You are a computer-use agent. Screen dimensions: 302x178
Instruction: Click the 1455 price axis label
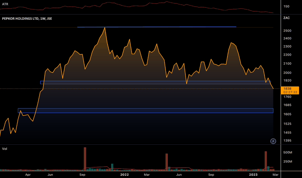tap(287, 133)
